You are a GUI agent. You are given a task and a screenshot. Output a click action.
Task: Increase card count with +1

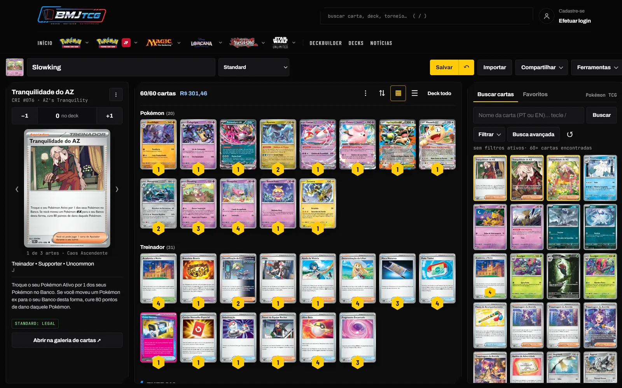pos(110,116)
